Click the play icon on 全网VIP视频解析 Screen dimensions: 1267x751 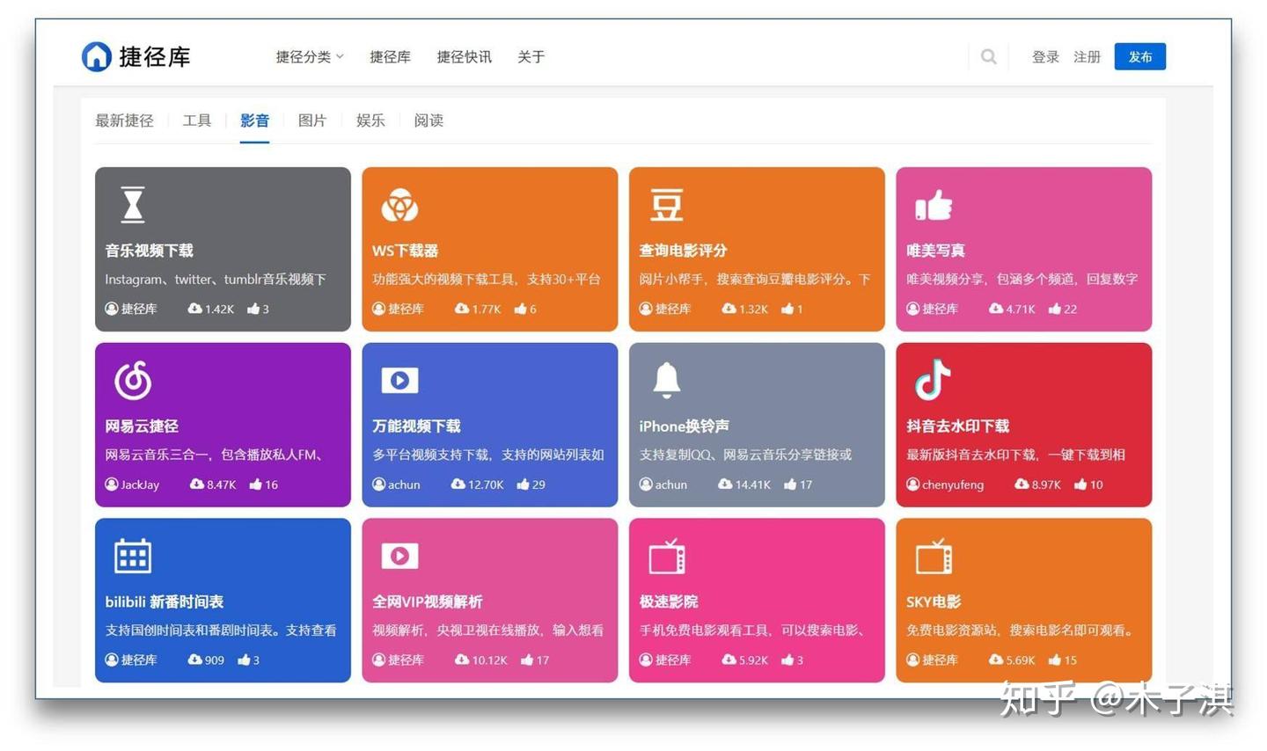point(399,556)
